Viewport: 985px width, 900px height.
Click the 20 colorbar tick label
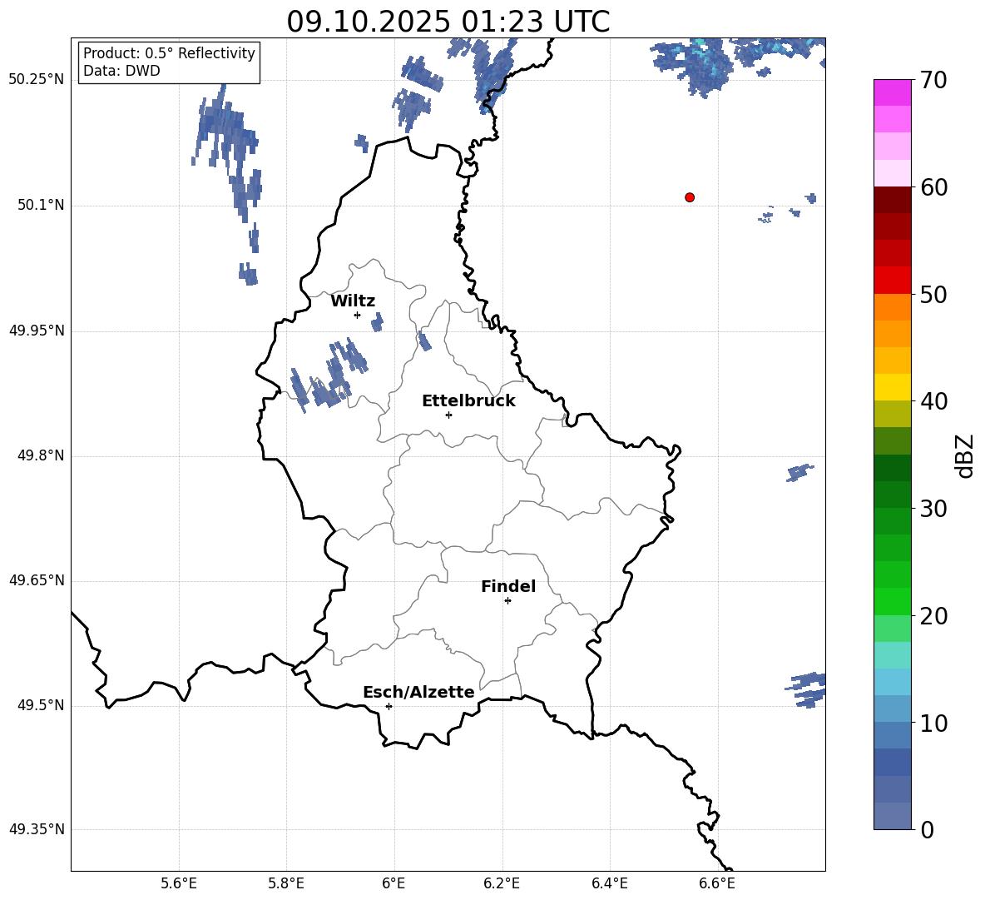(933, 616)
